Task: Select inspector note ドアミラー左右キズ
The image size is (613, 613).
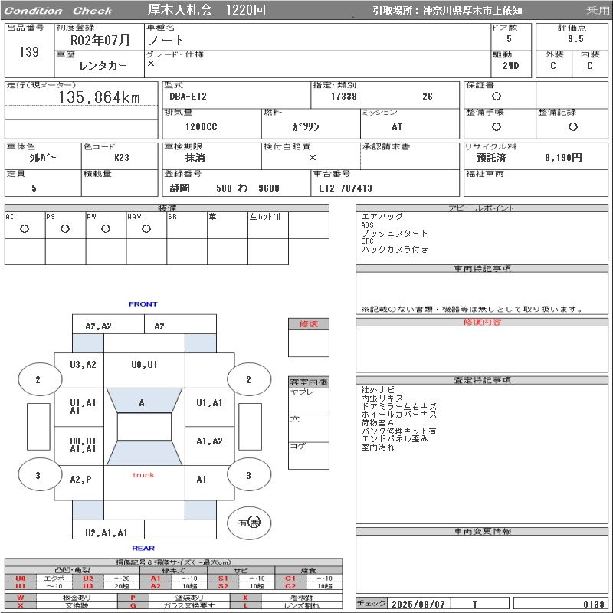Action: point(399,406)
